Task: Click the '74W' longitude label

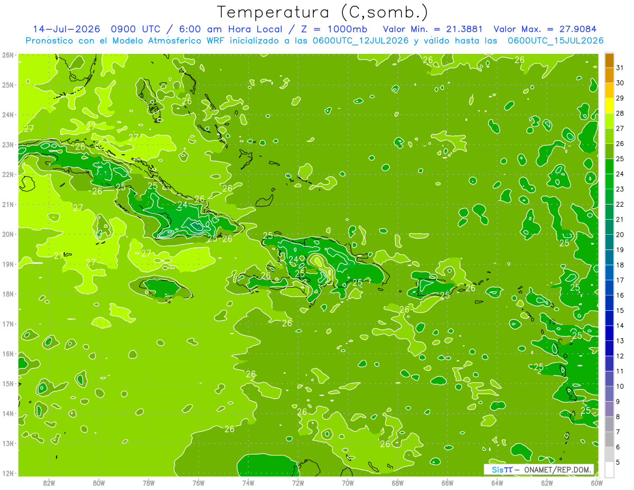Action: click(x=248, y=483)
